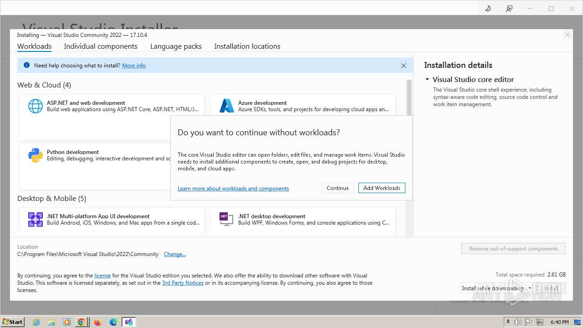Click the volume speaker tray icon

click(x=518, y=322)
